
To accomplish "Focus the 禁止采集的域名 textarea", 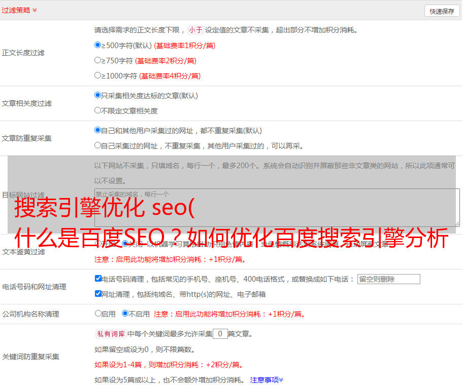I will click(277, 208).
